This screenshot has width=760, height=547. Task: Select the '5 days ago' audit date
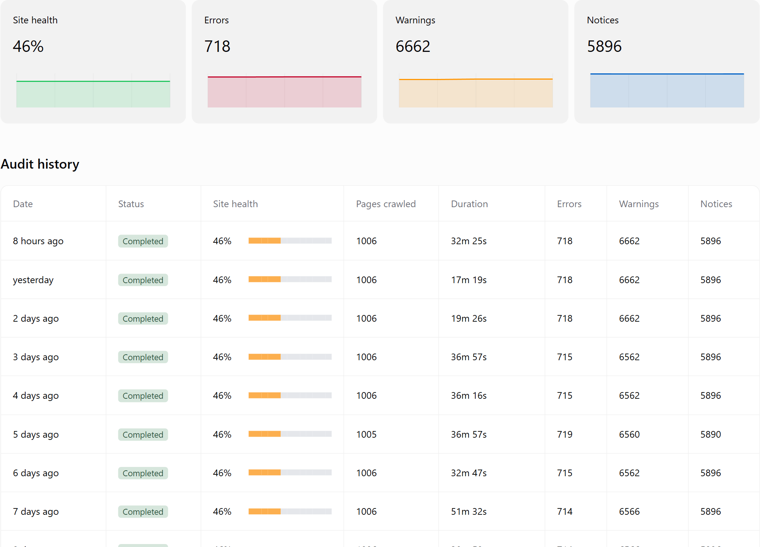(36, 435)
